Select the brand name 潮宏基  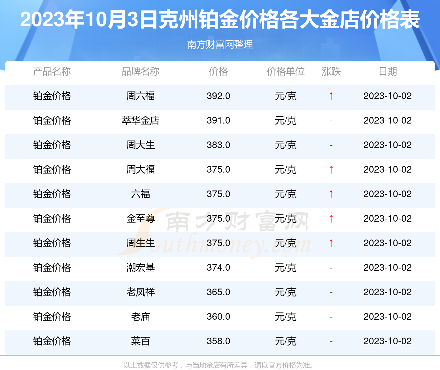140,268
